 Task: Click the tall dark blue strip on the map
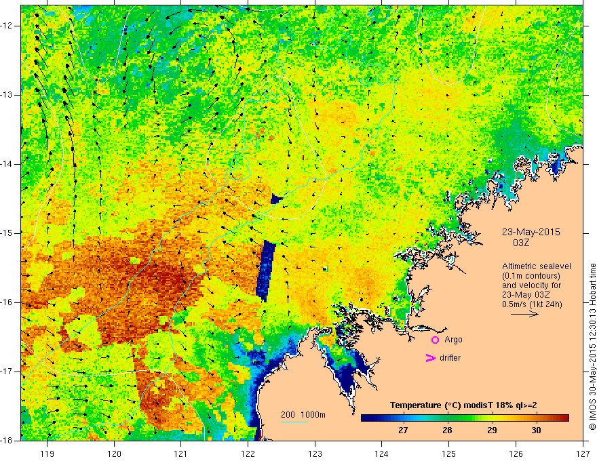266,270
